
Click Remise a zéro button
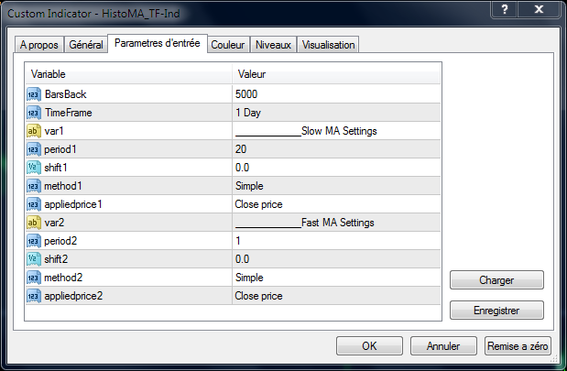(518, 346)
